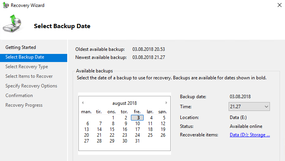
Task: Select August 3 in the calendar
Action: pos(137,118)
